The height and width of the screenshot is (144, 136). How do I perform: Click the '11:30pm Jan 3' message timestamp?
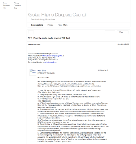tap(103, 70)
